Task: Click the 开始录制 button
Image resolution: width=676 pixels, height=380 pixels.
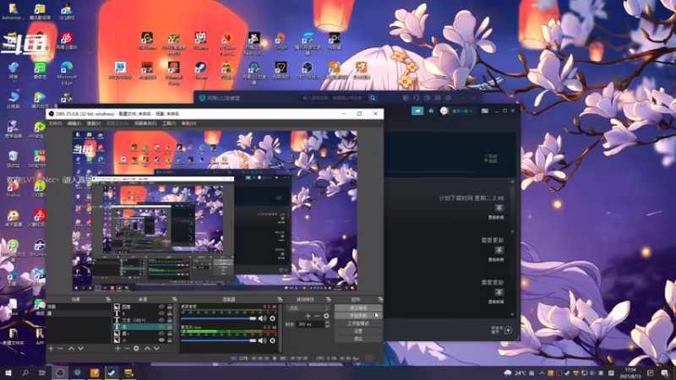Action: [x=358, y=316]
